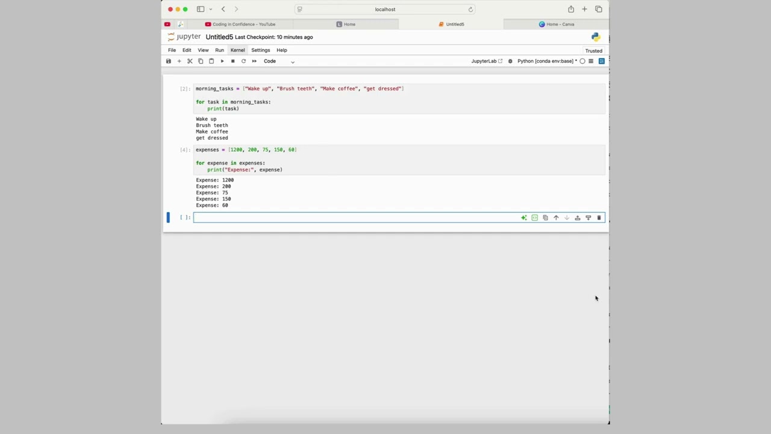
Task: Open the File menu
Action: tap(172, 50)
